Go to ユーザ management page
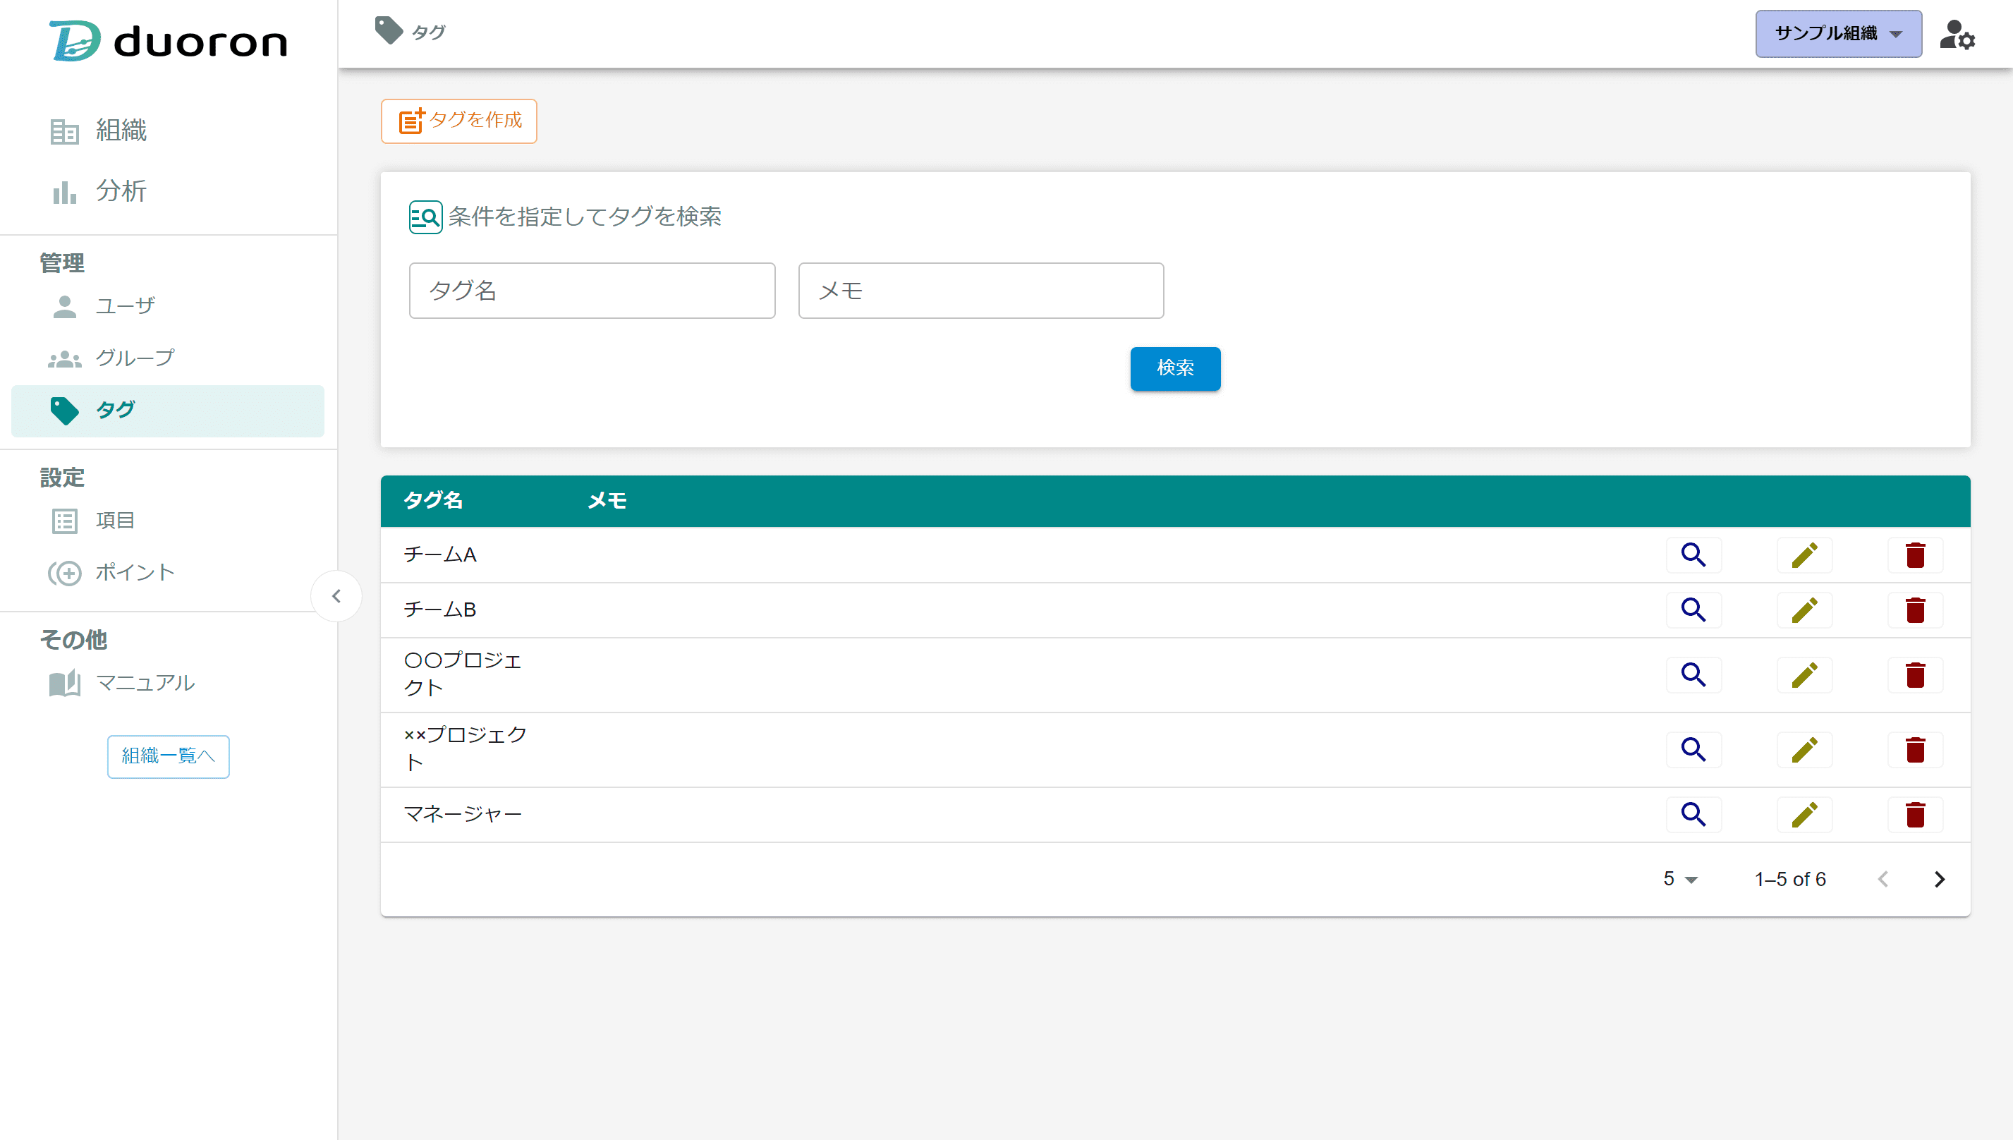The image size is (2013, 1140). point(169,306)
